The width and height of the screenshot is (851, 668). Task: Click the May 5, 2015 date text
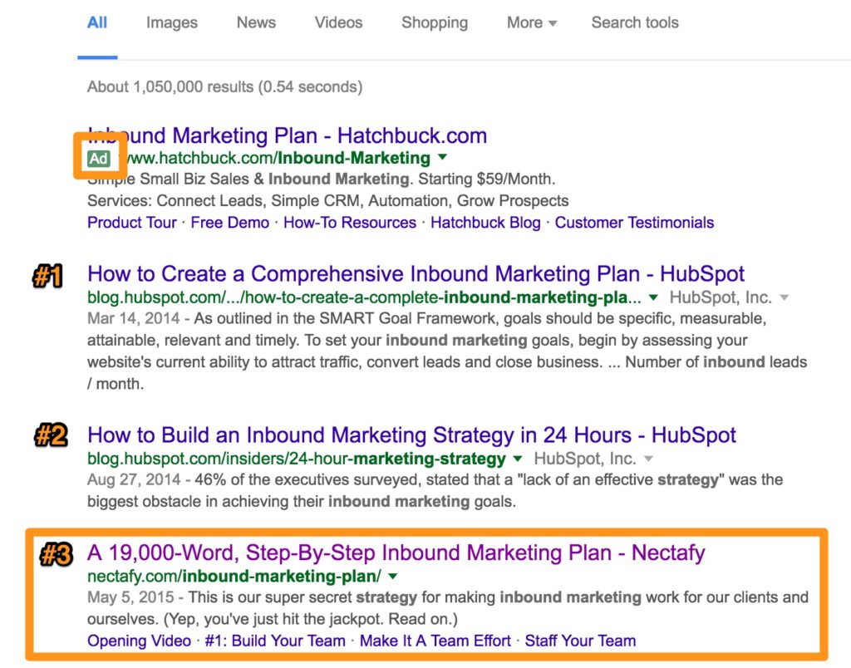[x=130, y=597]
